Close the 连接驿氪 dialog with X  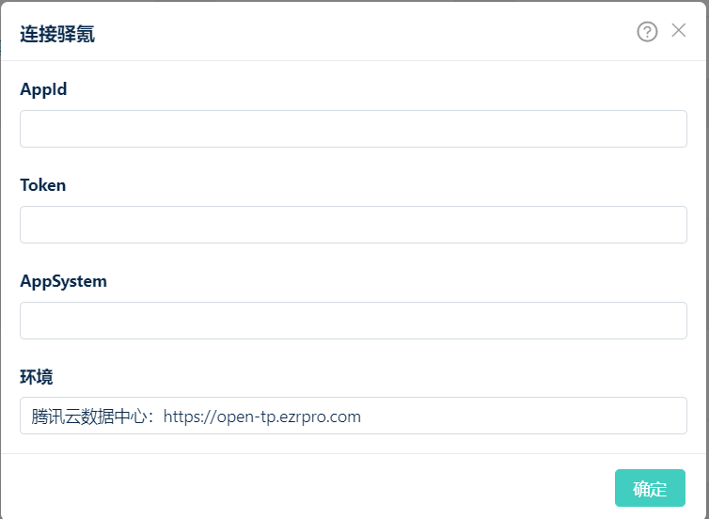679,31
